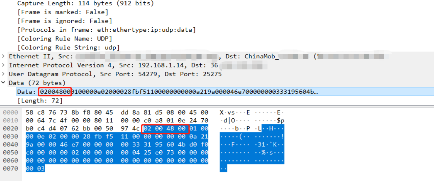Click hex bytes 00 0e 02 00 00 28 fb f5

pyautogui.click(x=69, y=137)
